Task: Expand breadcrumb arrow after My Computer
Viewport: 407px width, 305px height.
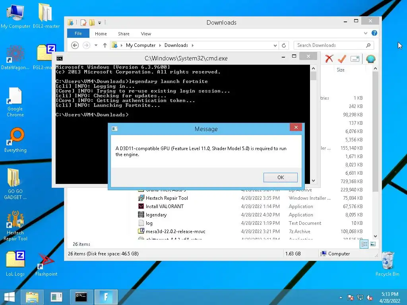Action: coord(160,45)
